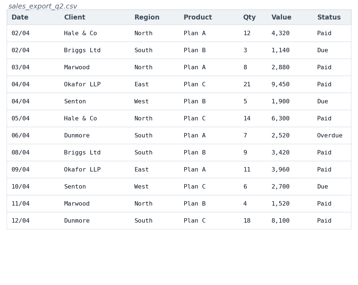Click Plan B in the 1,520 row
Screen dimensions: 358x285
(194, 204)
